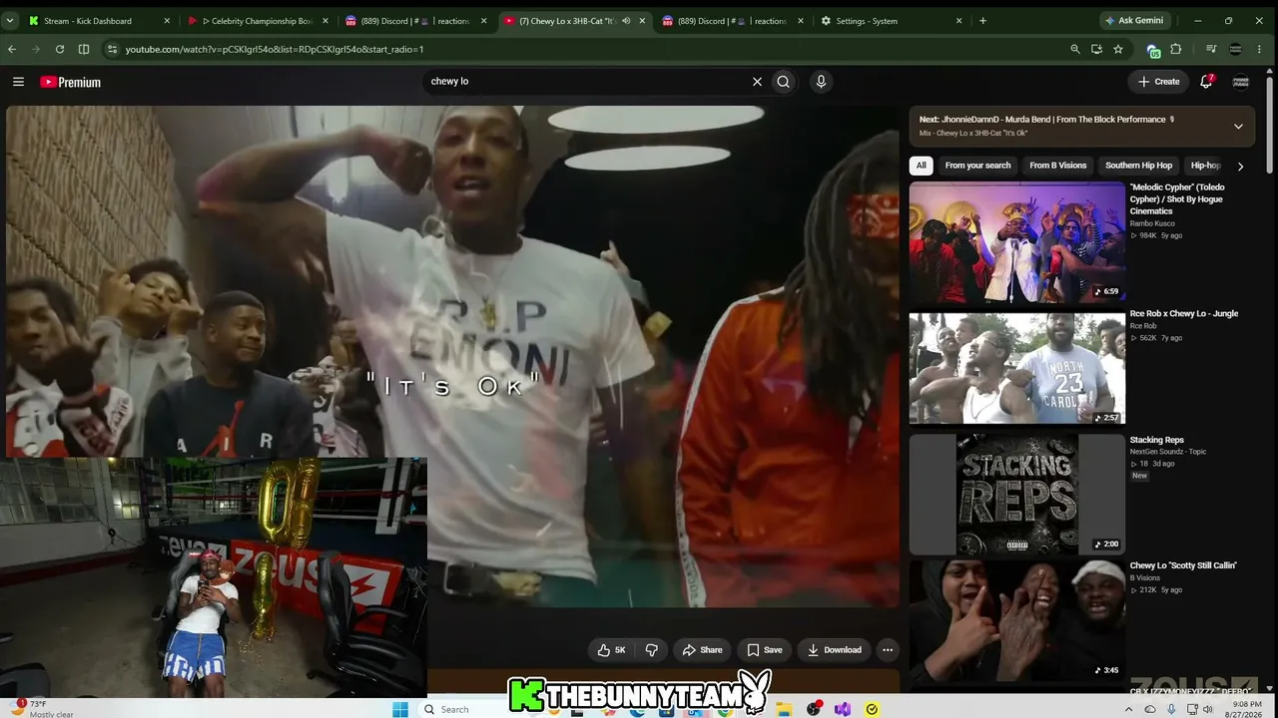Bookmark this page with the star icon
Screen dimensions: 1278x718
[1118, 49]
